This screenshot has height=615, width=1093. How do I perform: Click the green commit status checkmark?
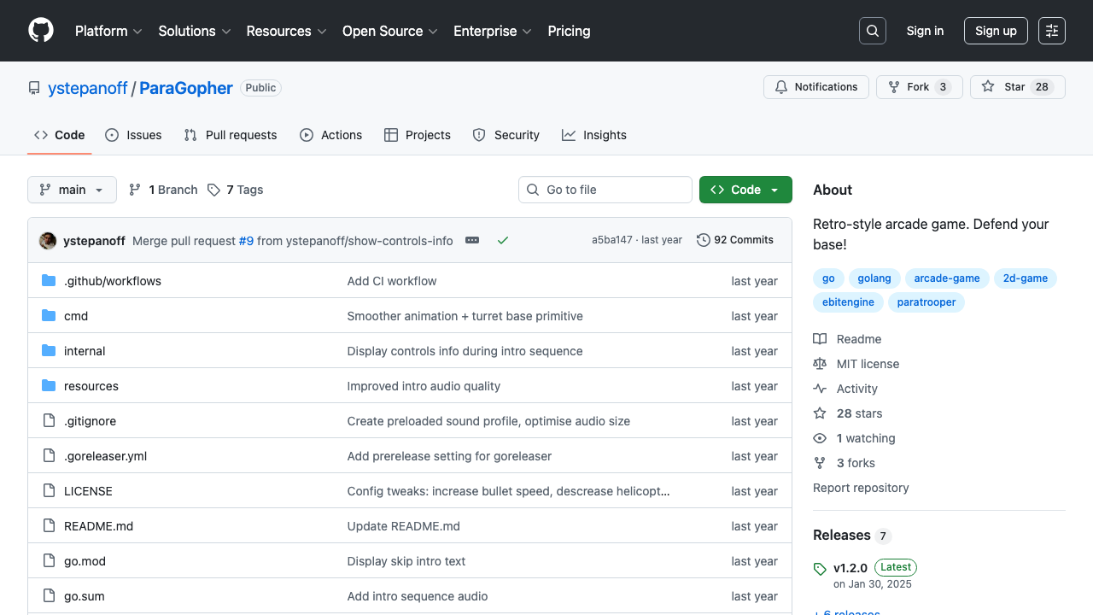[x=502, y=240]
